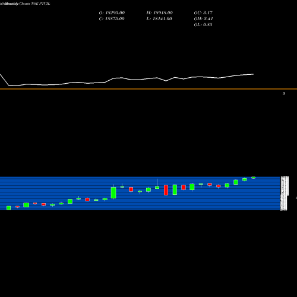The height and width of the screenshot is (297, 297).
Task: Click the OH: 3.41 percentage label
Action: (203, 19)
